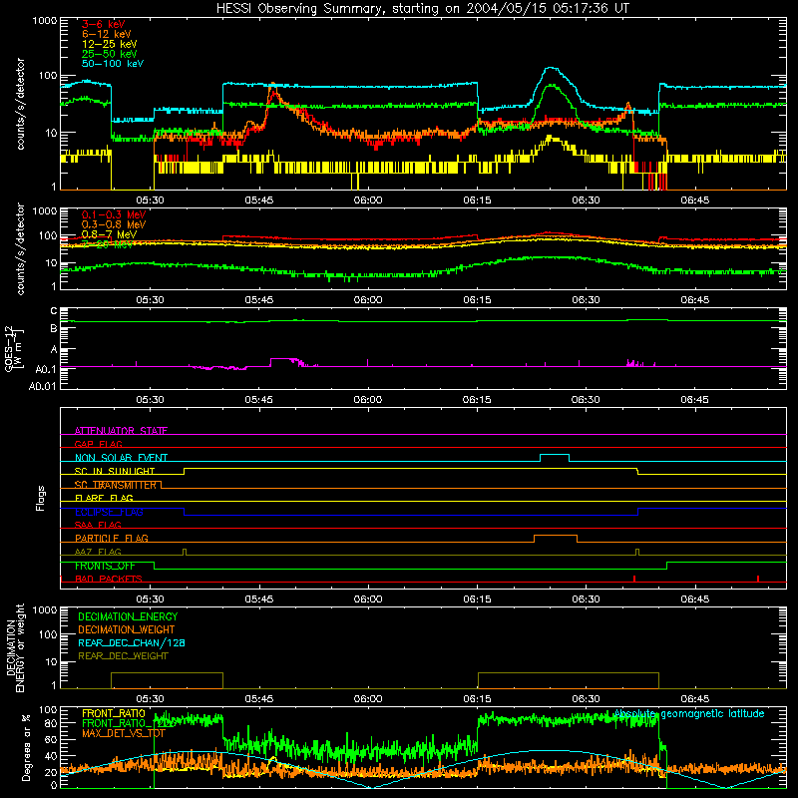The width and height of the screenshot is (798, 798).
Task: Click the GAP_FLAG label
Action: click(98, 444)
